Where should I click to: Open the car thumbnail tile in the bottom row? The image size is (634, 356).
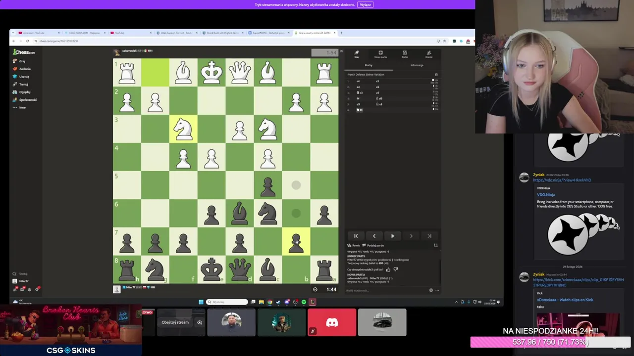click(x=382, y=322)
